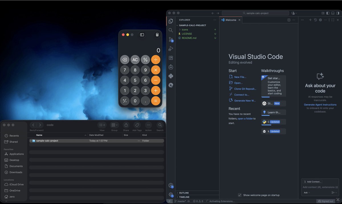Start a new chat with the plus icon
Image resolution: width=342 pixels, height=204 pixels.
point(310,20)
